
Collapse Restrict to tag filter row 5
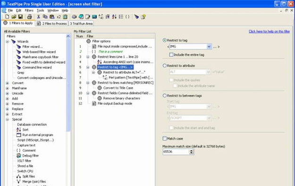click(x=88, y=67)
